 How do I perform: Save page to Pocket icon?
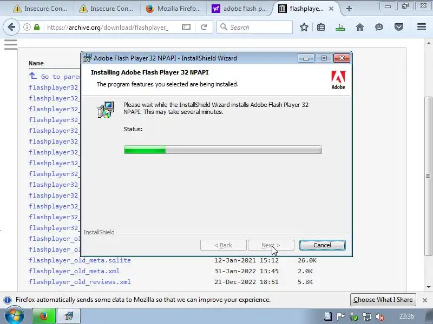point(399,27)
